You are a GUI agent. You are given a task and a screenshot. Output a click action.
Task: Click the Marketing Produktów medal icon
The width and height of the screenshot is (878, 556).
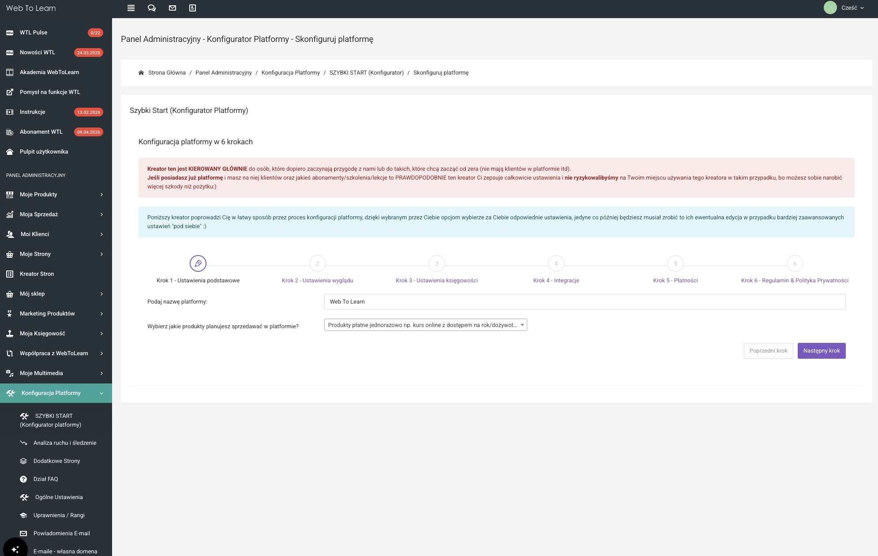(10, 314)
